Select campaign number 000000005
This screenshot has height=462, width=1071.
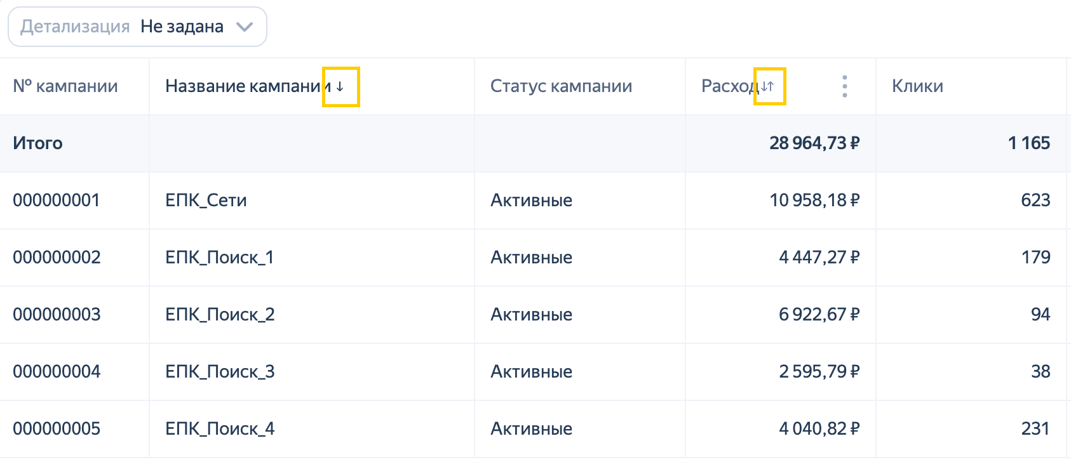click(x=57, y=429)
